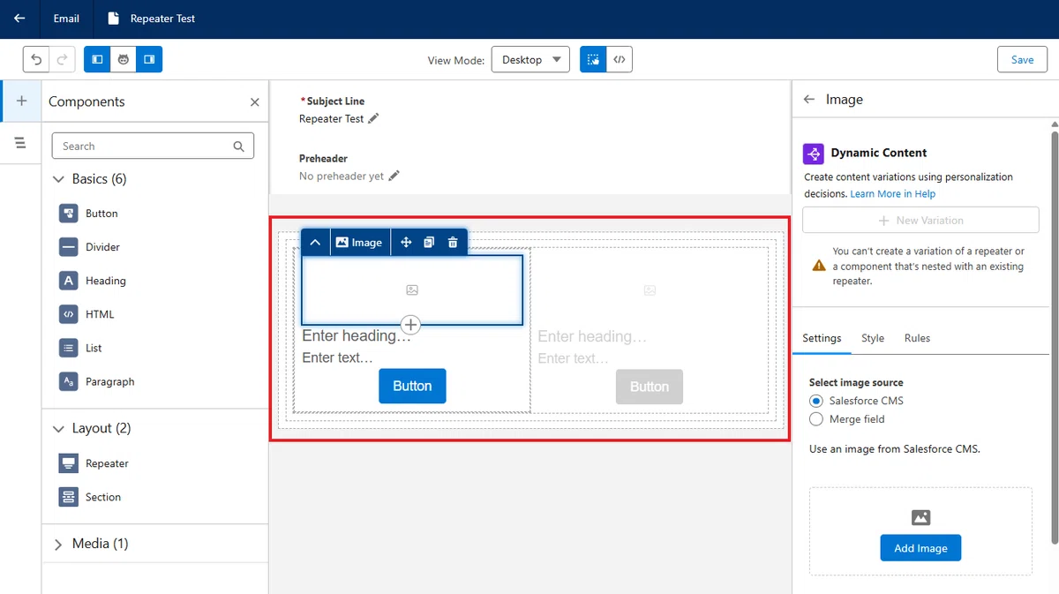This screenshot has width=1059, height=594.
Task: Click the Email breadcrumb in the header
Action: 66,19
